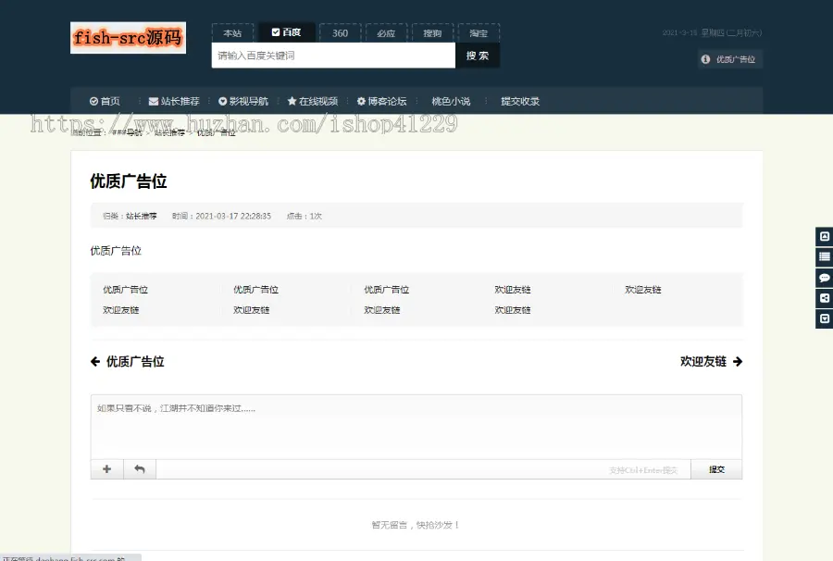Click the 点击：1次 view count text
The width and height of the screenshot is (833, 561).
tap(305, 217)
